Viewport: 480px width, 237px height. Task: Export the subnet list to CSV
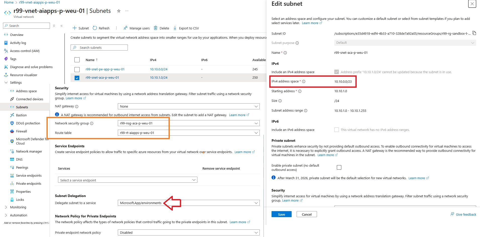tap(186, 28)
